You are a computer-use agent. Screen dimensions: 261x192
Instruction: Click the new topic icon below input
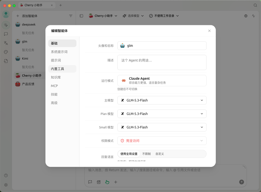[90, 182]
